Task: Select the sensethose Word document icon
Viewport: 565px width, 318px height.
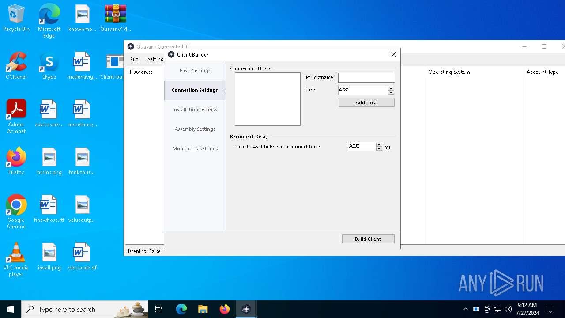Action: [x=82, y=114]
